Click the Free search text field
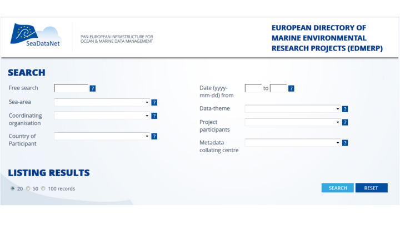 71,88
